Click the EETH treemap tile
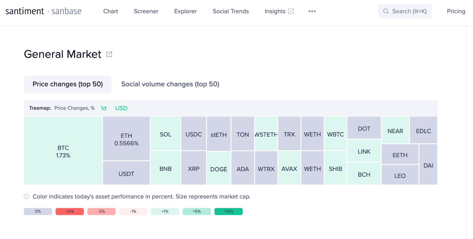This screenshot has width=473, height=239. point(400,154)
